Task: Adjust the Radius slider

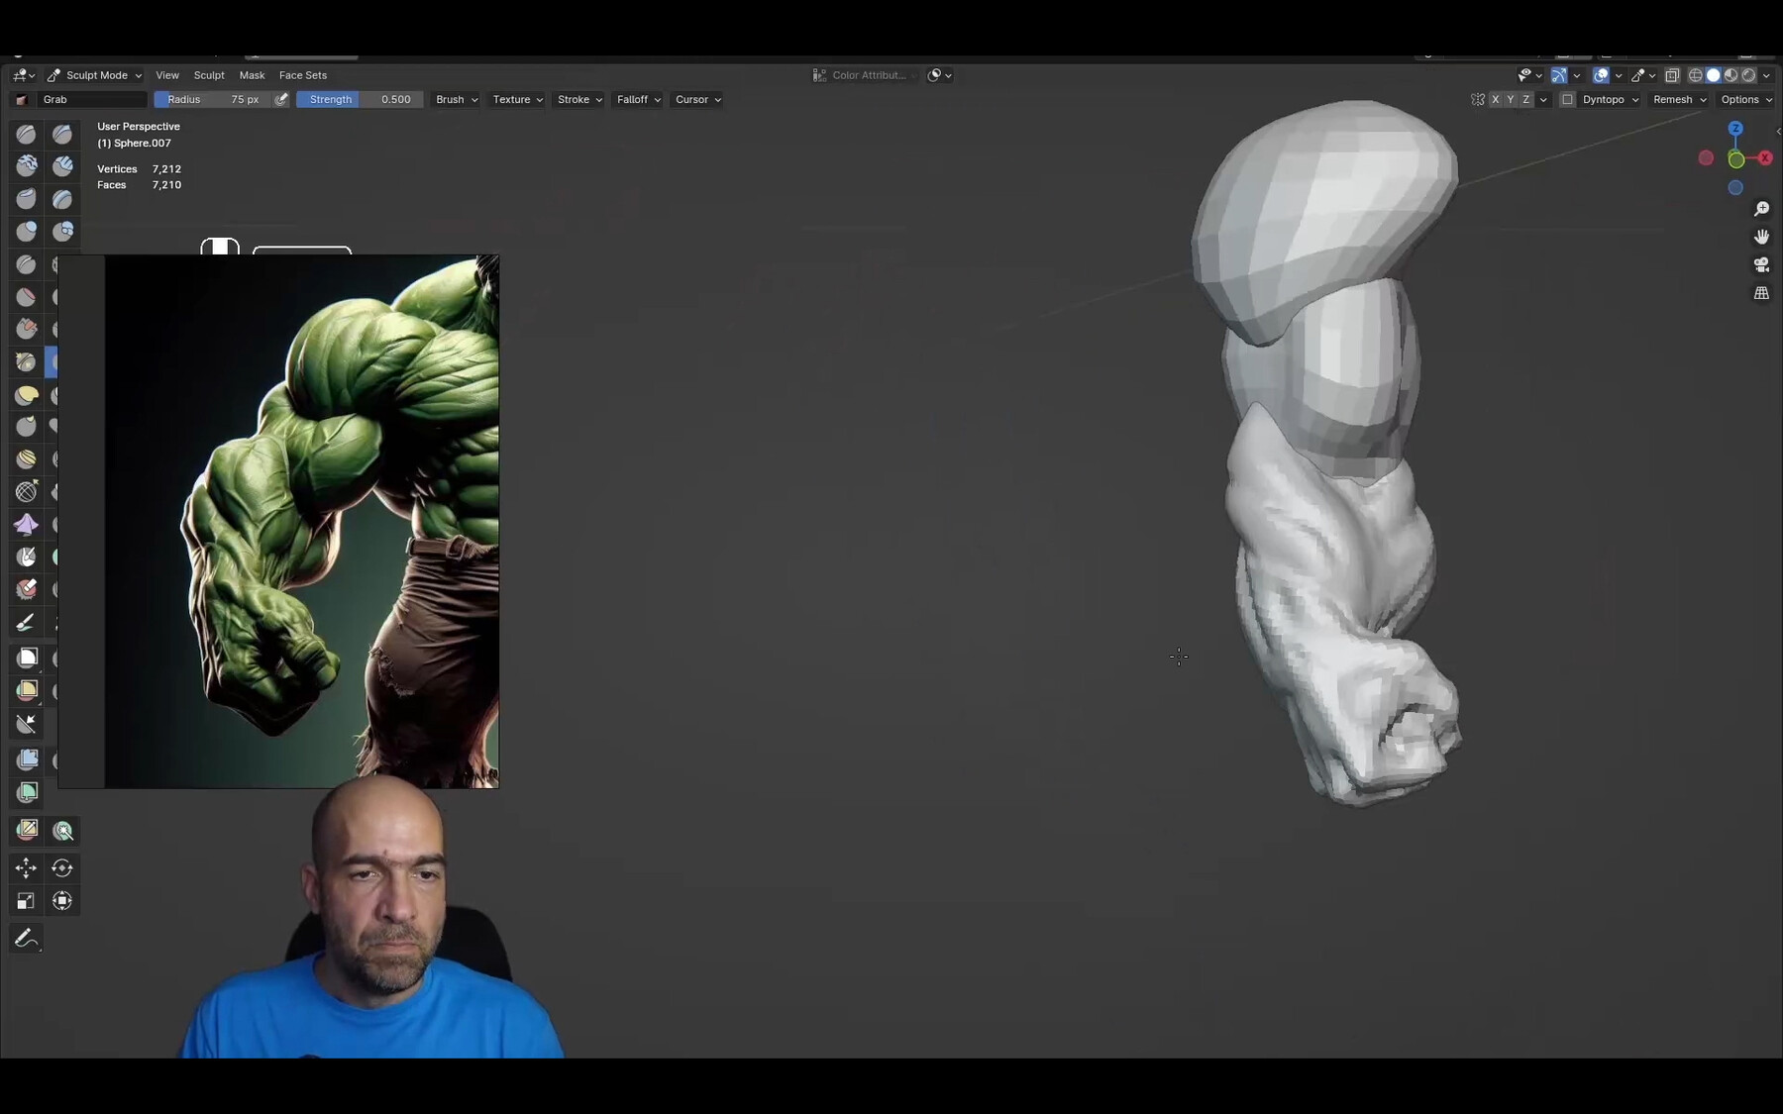Action: click(x=212, y=100)
